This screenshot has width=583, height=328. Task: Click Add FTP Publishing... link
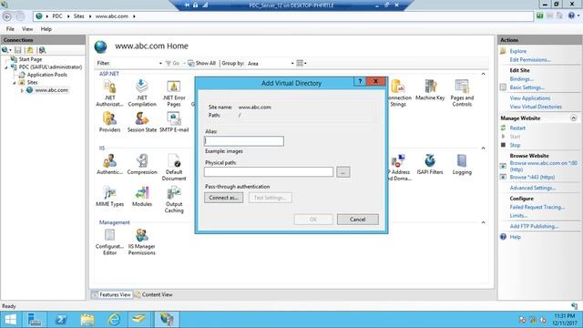pyautogui.click(x=534, y=226)
